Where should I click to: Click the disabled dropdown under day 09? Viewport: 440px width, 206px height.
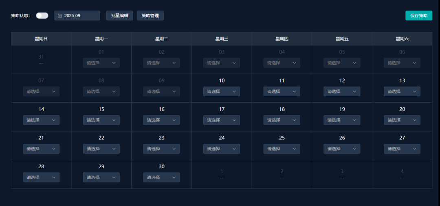[x=162, y=91]
